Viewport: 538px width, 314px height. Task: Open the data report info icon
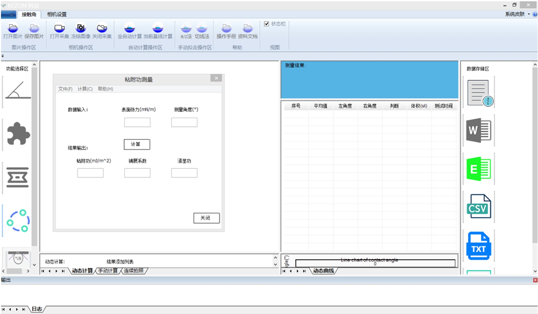[x=479, y=92]
